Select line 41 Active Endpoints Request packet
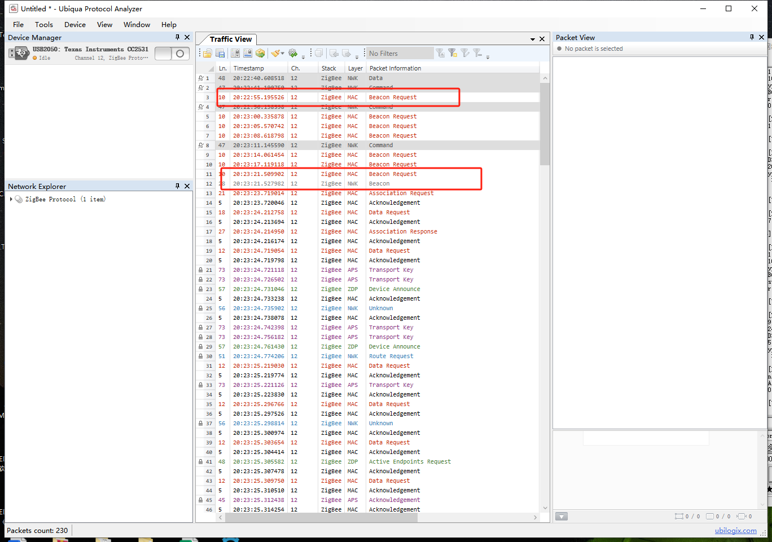 368,462
